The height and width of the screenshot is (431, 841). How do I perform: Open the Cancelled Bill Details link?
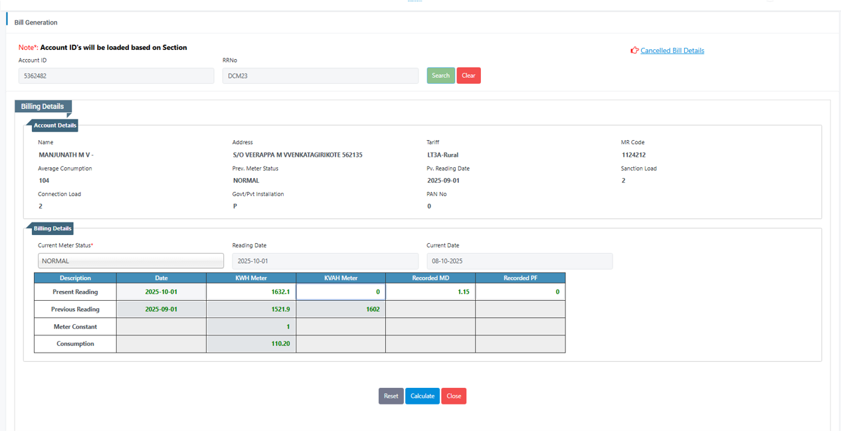[672, 50]
